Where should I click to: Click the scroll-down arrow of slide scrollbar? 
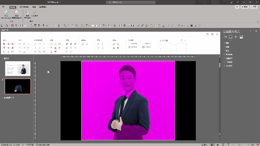coord(220,134)
